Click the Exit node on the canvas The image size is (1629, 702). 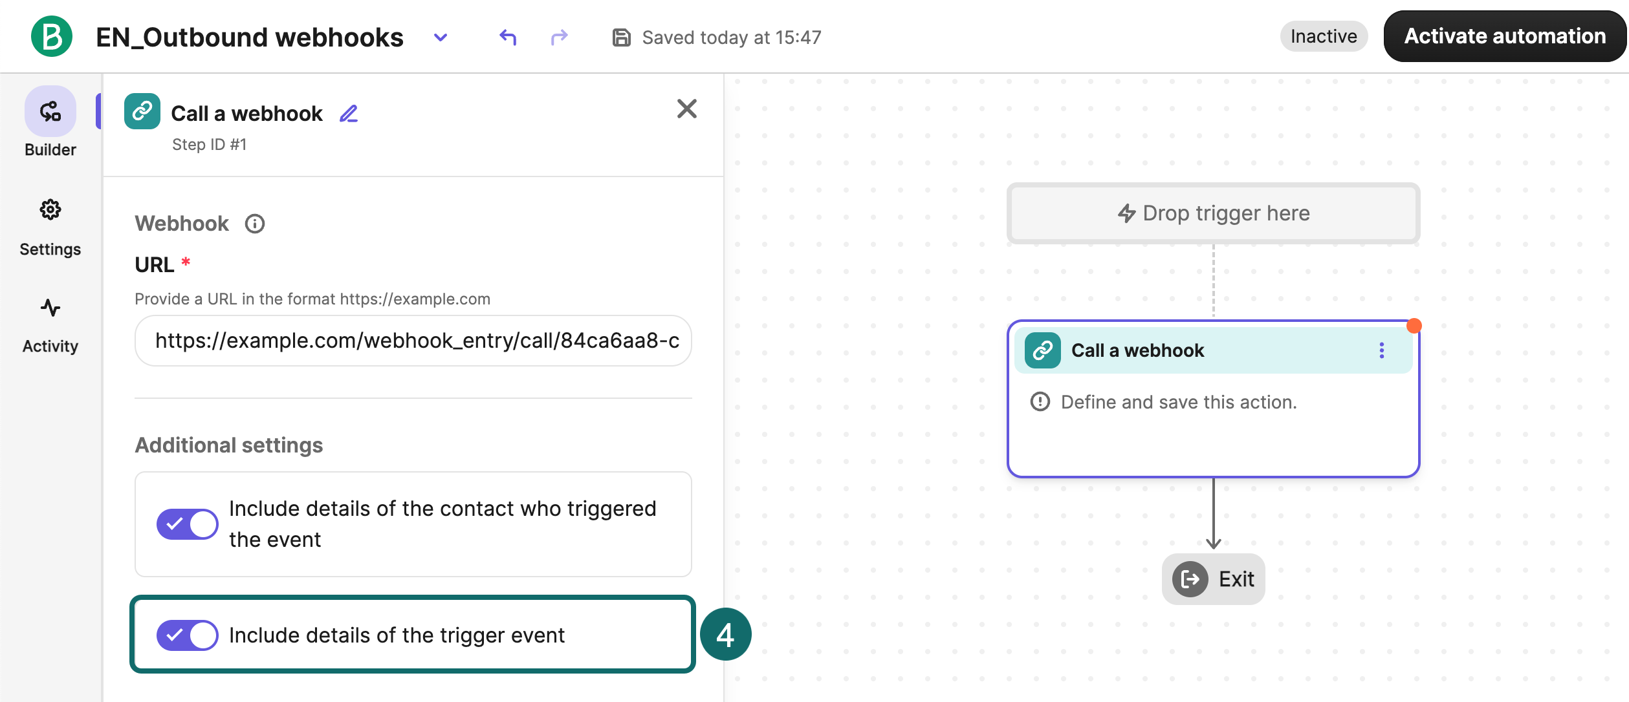pyautogui.click(x=1212, y=579)
